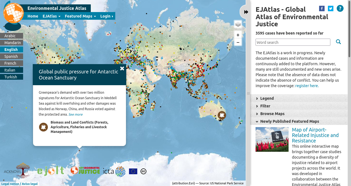Click the register here link
Image resolution: width=351 pixels, height=186 pixels.
click(x=306, y=85)
